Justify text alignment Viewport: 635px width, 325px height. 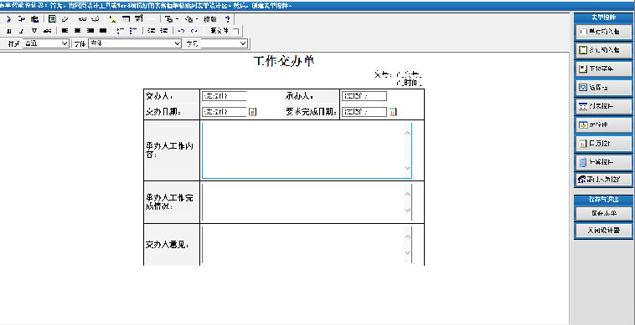[x=103, y=31]
